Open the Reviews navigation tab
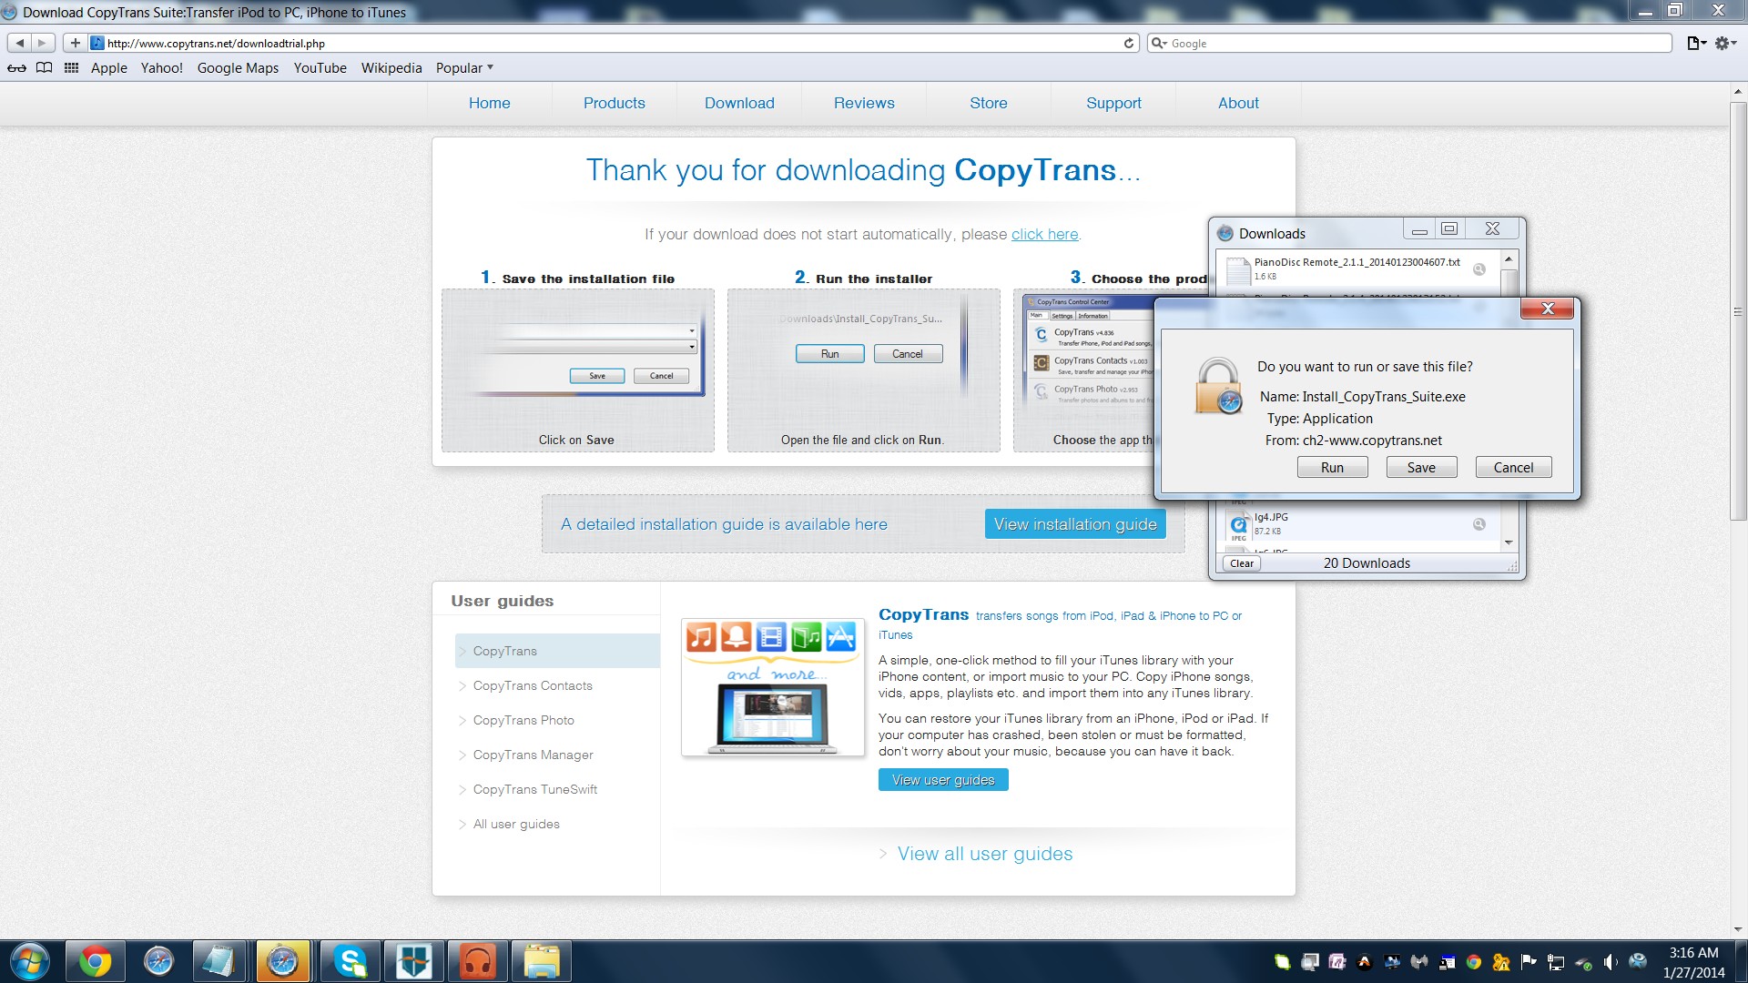This screenshot has height=983, width=1748. click(x=864, y=103)
